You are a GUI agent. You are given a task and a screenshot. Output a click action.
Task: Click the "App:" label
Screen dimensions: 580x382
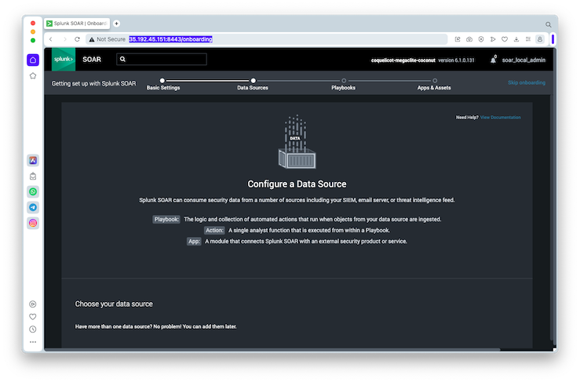[x=194, y=242]
